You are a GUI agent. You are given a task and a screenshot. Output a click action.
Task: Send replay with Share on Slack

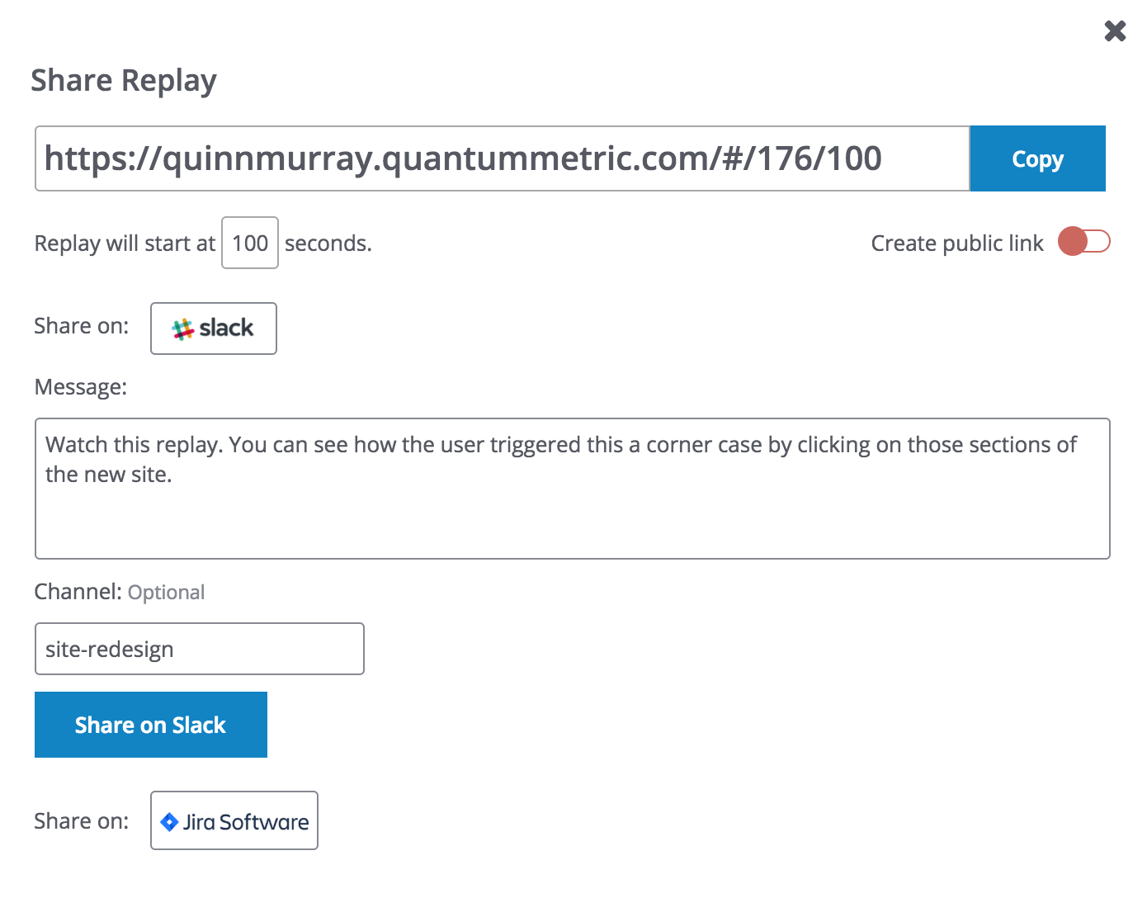point(151,725)
